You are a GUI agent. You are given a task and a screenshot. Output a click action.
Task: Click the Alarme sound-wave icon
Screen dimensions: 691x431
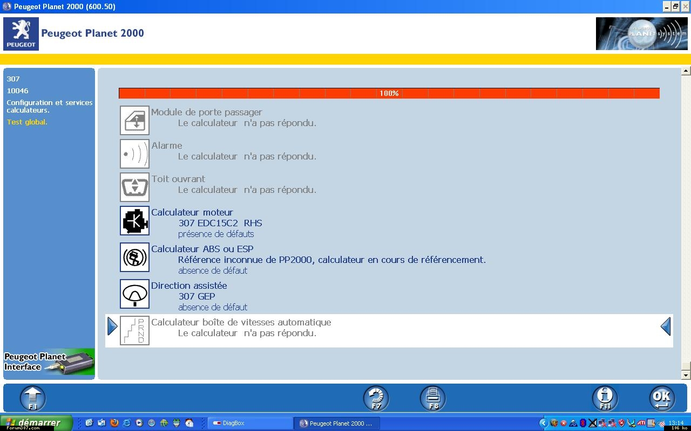point(134,154)
